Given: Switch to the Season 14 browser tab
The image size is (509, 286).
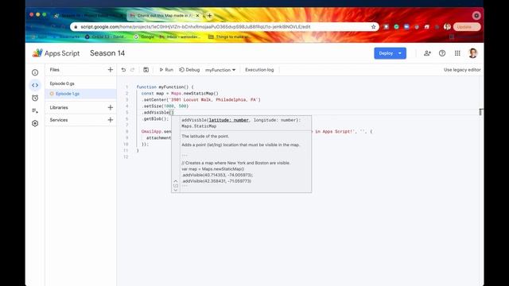Looking at the screenshot, I should pos(88,15).
